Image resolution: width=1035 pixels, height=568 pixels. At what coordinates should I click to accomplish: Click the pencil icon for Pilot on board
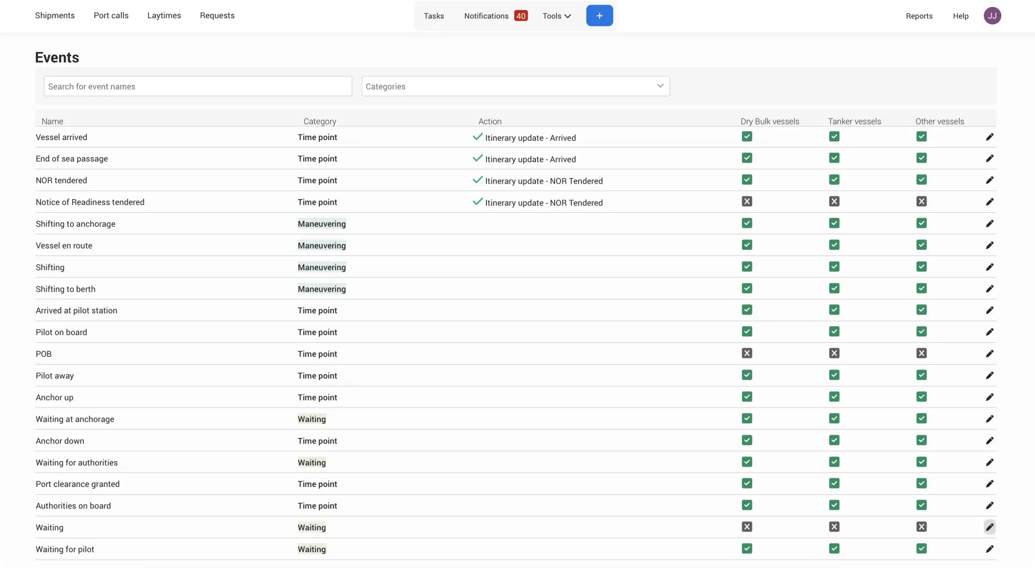(990, 332)
